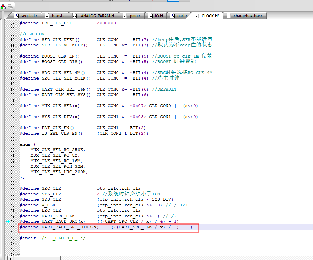The width and height of the screenshot is (313, 260).
Task: Click otp_info.lrc_clk on the LRC_CLK line
Action: 119,210
